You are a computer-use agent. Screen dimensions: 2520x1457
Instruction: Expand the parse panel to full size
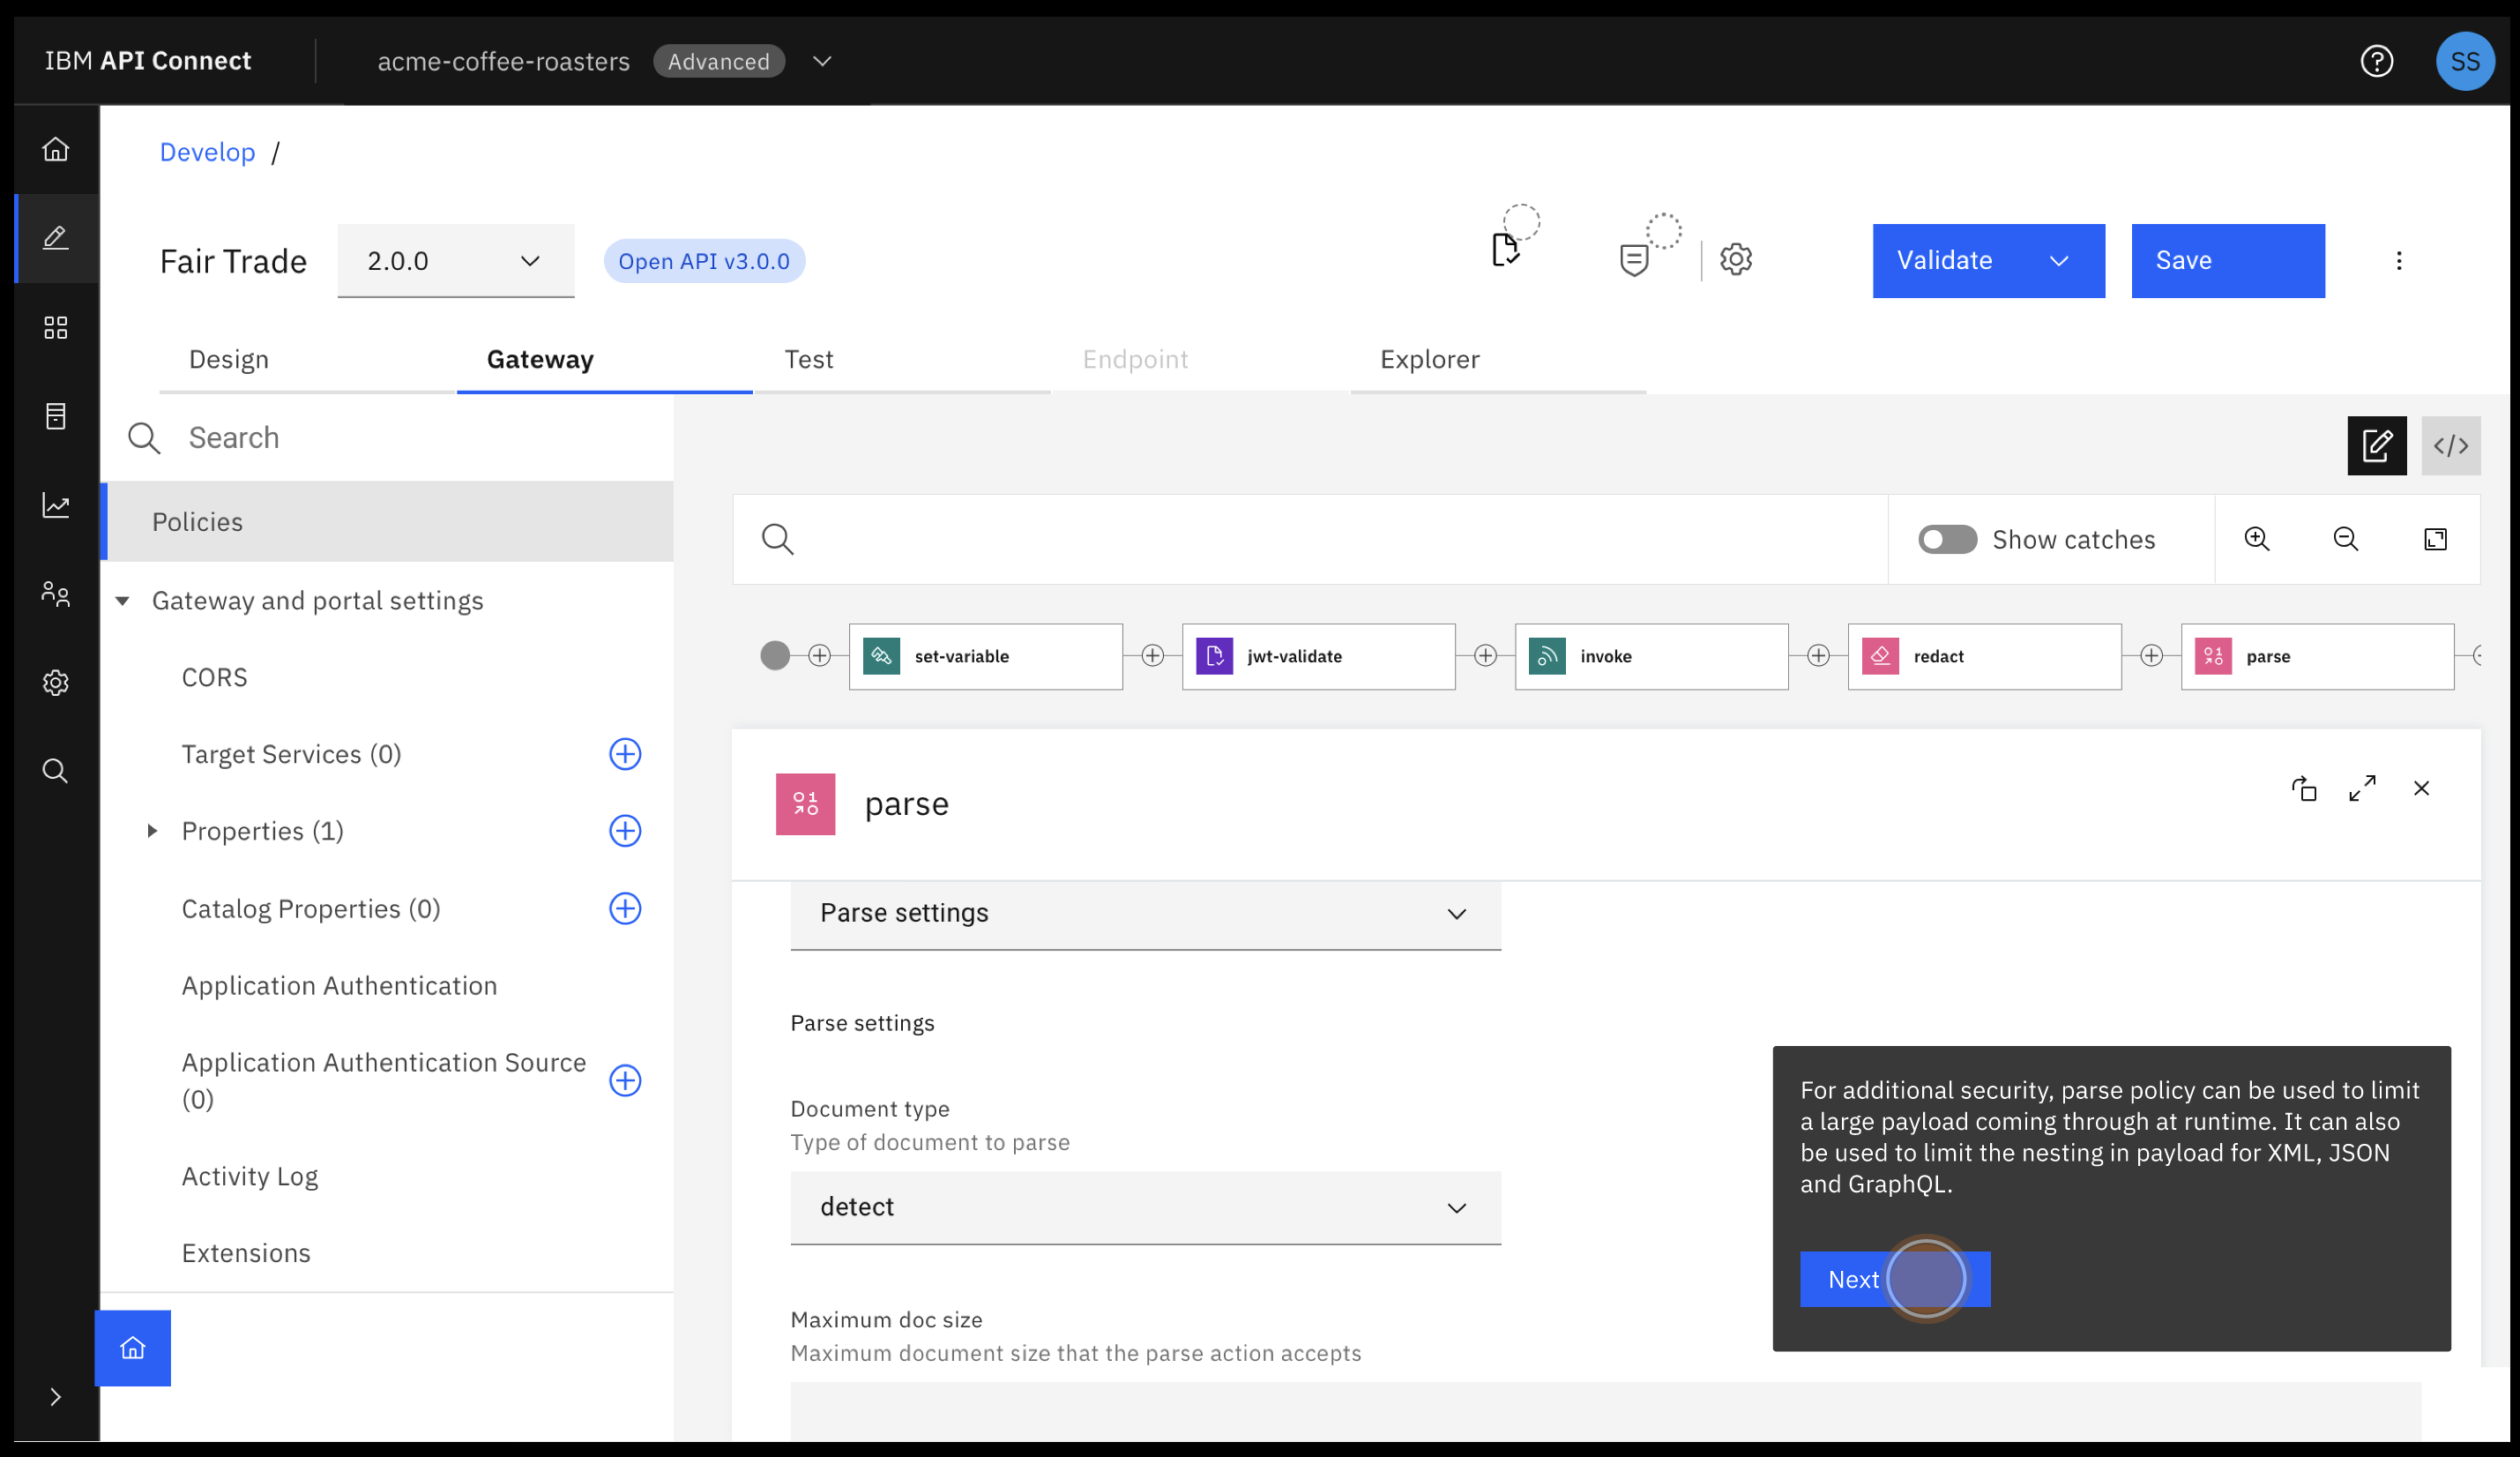pyautogui.click(x=2362, y=789)
